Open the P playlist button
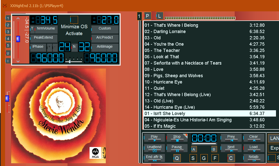The image size is (279, 166). coord(148,16)
